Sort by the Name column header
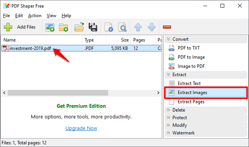This screenshot has width=249, height=147. tap(41, 40)
